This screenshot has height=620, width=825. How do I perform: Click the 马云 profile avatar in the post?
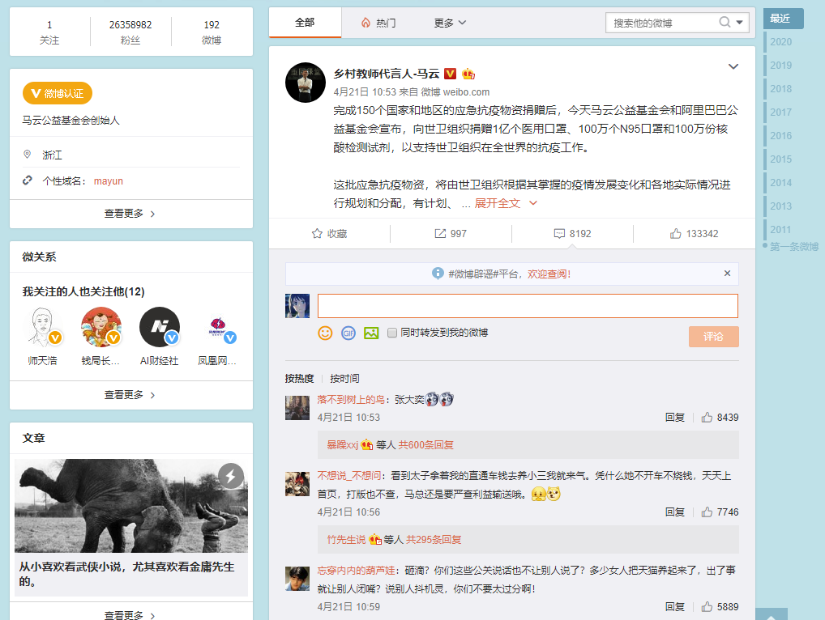coord(306,83)
